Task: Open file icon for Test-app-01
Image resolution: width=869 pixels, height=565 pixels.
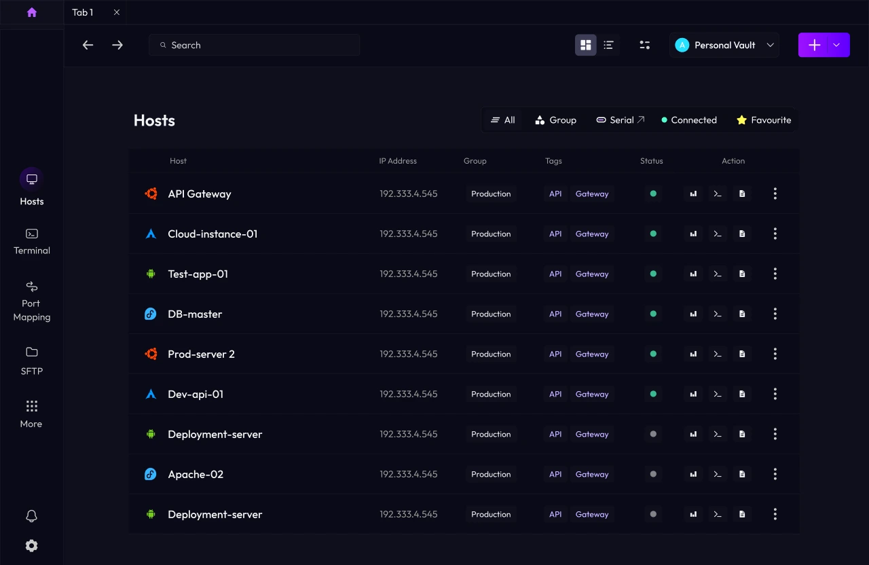Action: [742, 274]
